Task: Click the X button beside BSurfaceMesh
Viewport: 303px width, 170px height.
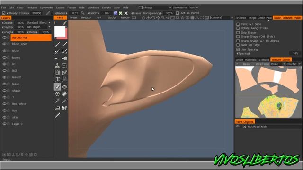Action: [244, 127]
